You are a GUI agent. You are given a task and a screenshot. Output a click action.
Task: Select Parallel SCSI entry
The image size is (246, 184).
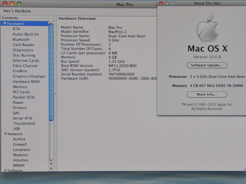point(24,97)
